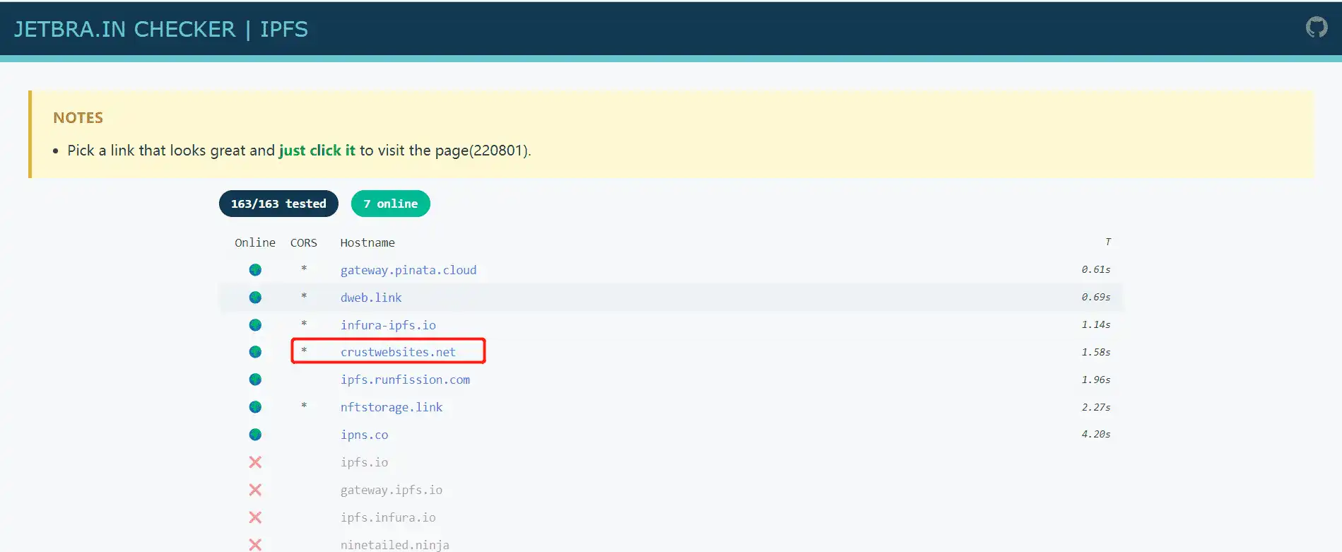1342x552 pixels.
Task: Click the Hostname column header
Action: [x=367, y=242]
